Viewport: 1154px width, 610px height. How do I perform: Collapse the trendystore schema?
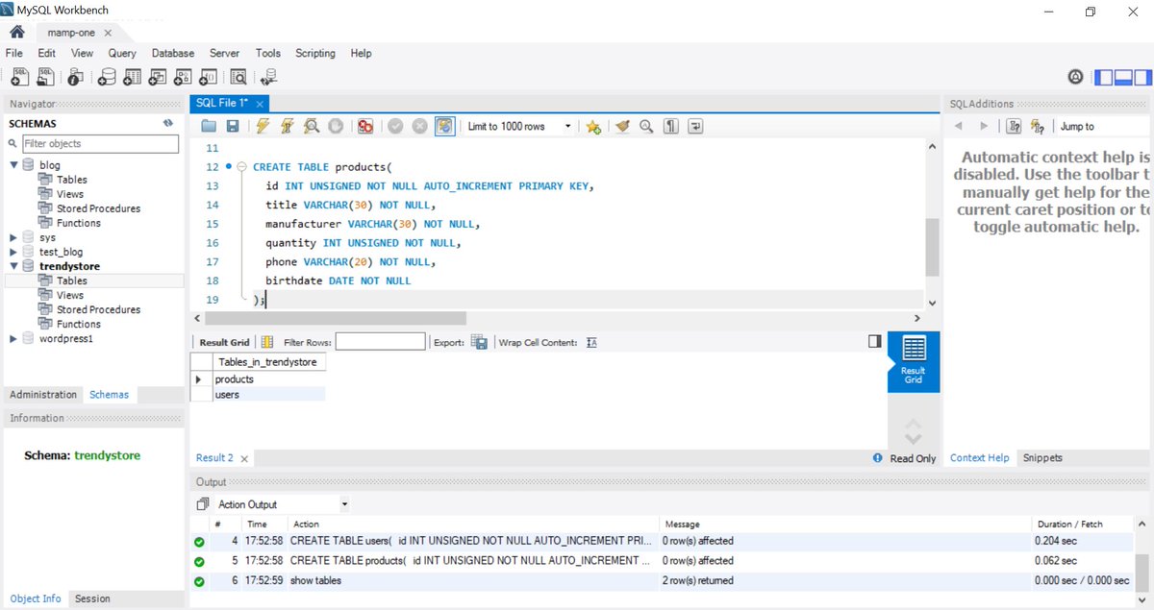pyautogui.click(x=13, y=266)
